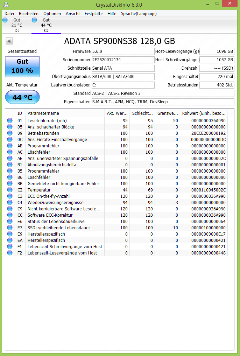240x356 pixels.
Task: Click status orb for Status der Lebensdauerkurve
Action: pos(10,221)
